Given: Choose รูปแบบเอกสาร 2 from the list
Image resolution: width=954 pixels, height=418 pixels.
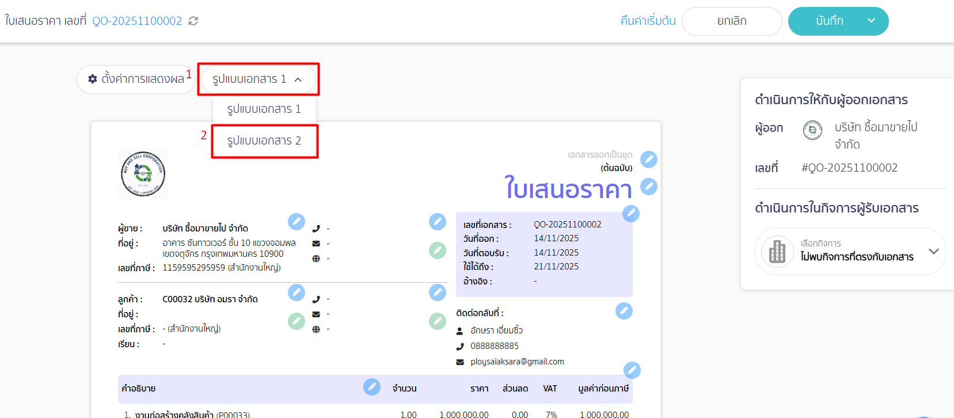Looking at the screenshot, I should (264, 140).
